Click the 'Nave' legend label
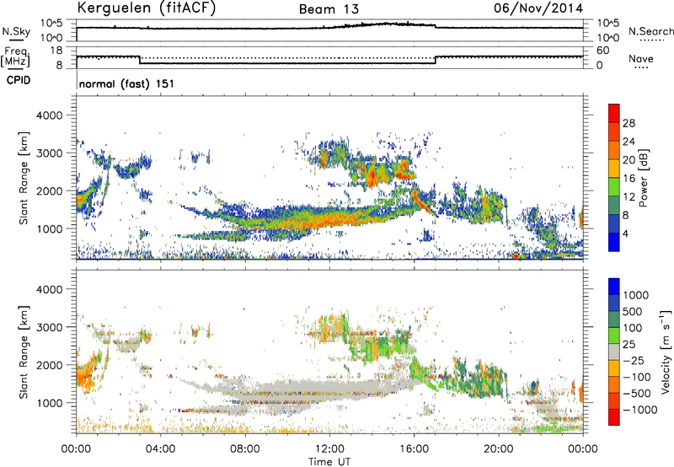Screen dimensions: 674x467 coord(641,59)
